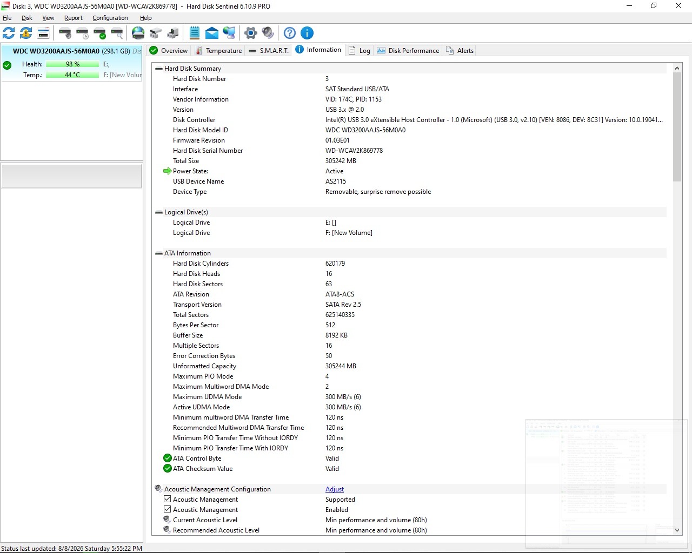Select the WDC WD3200AAJS-56M0A0 disk entry

coord(72,63)
